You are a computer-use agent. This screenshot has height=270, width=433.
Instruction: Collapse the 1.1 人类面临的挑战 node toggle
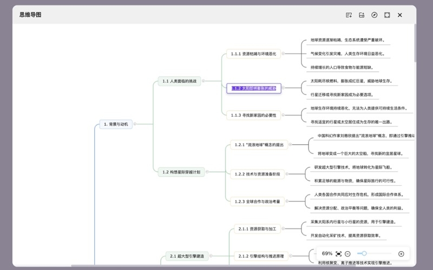click(x=204, y=81)
